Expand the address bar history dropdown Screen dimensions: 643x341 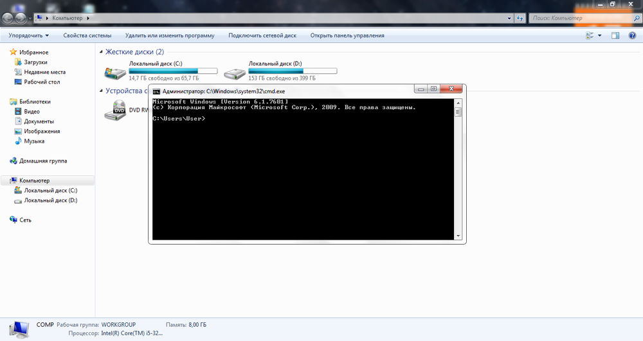509,18
